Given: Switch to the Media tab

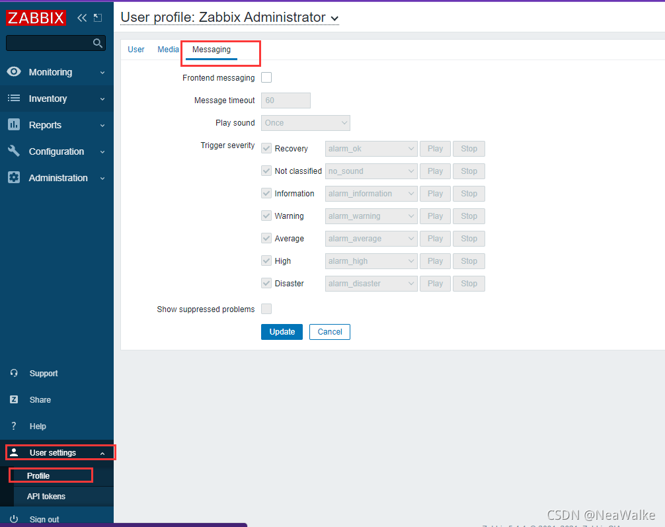Looking at the screenshot, I should 168,50.
